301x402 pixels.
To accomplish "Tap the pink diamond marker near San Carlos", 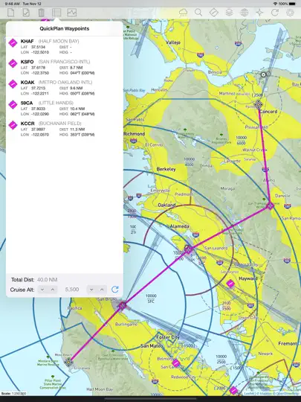I will tap(176, 363).
